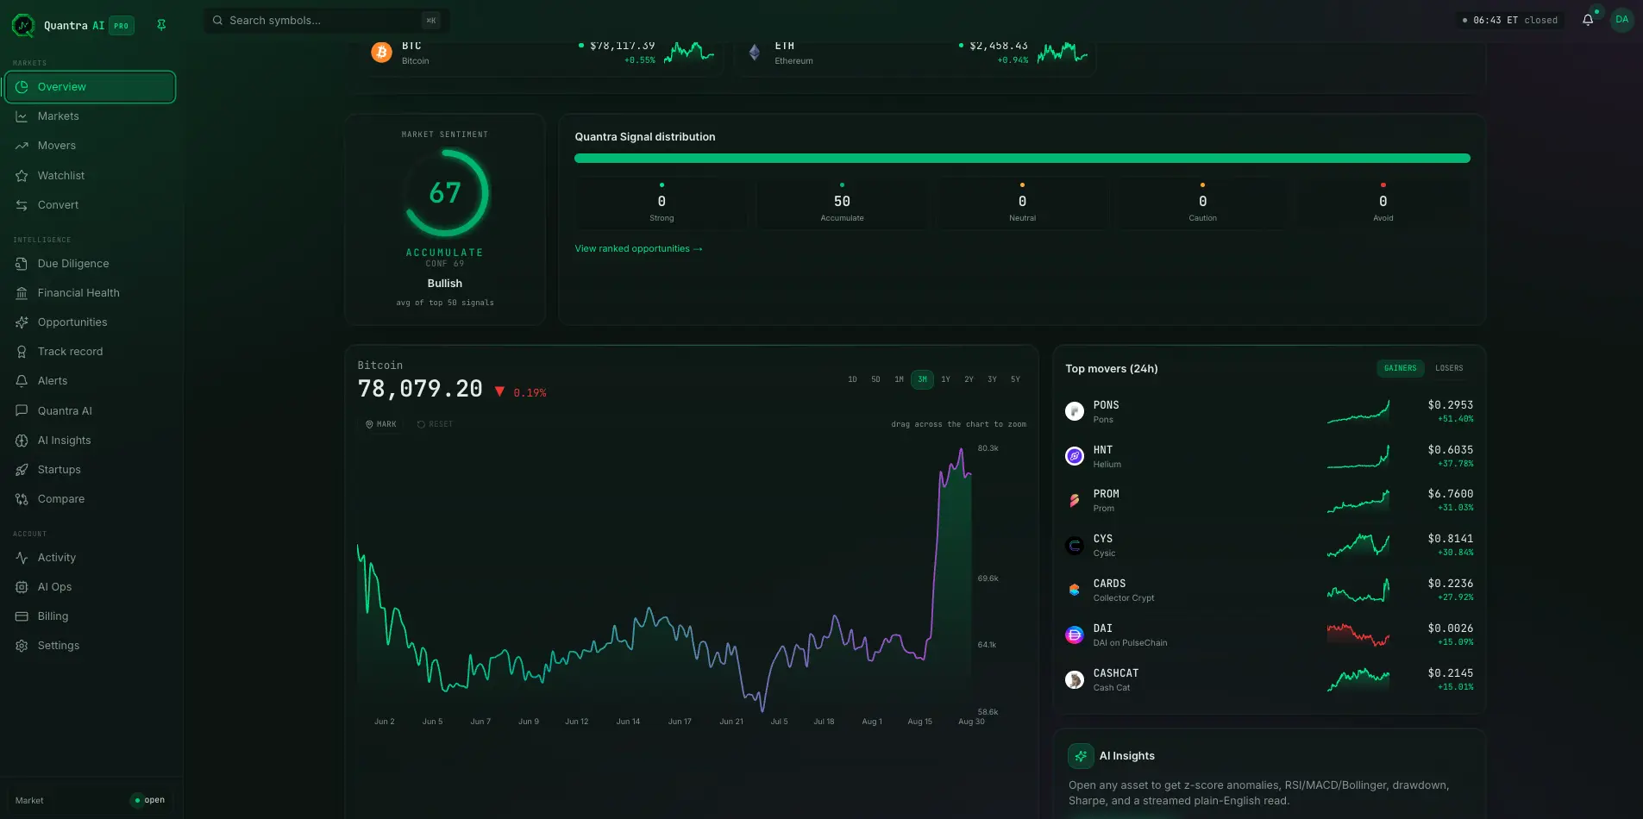Open Opportunities in the sidebar
Viewport: 1643px width, 819px height.
coord(91,322)
